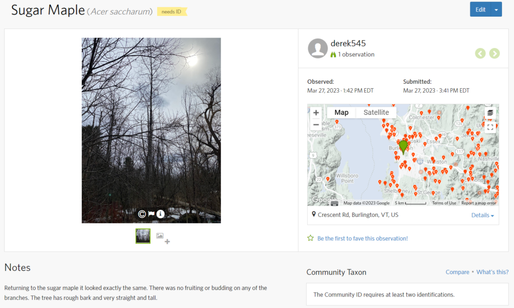Viewport: 514px width, 308px height.
Task: Select the tree photo thumbnail
Action: (143, 236)
